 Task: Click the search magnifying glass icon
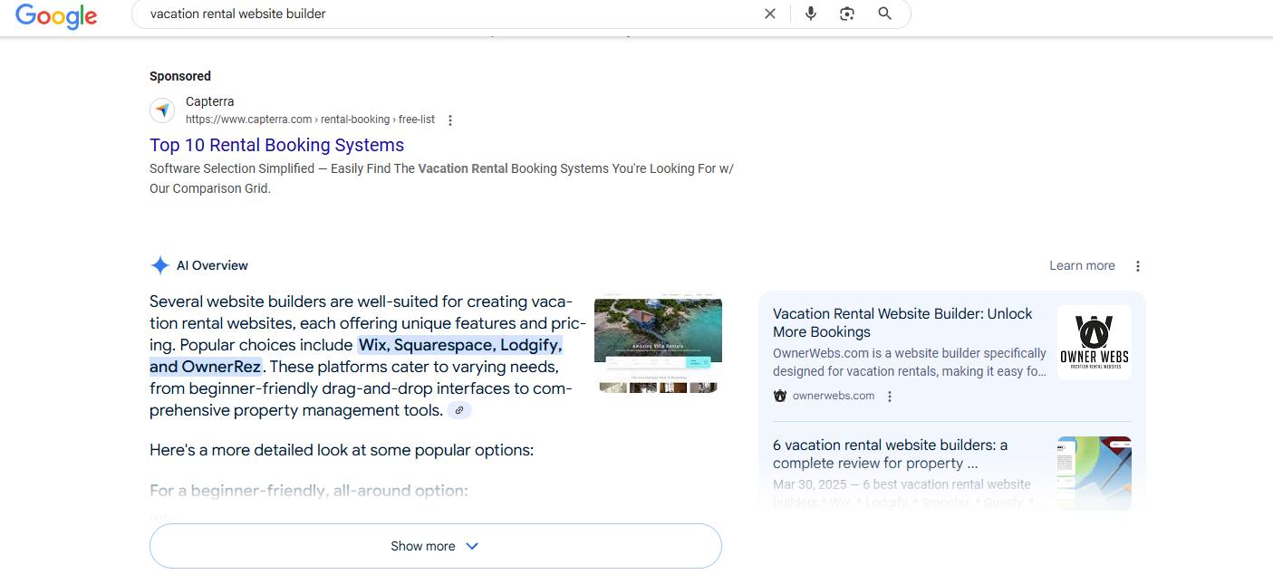[x=884, y=14]
